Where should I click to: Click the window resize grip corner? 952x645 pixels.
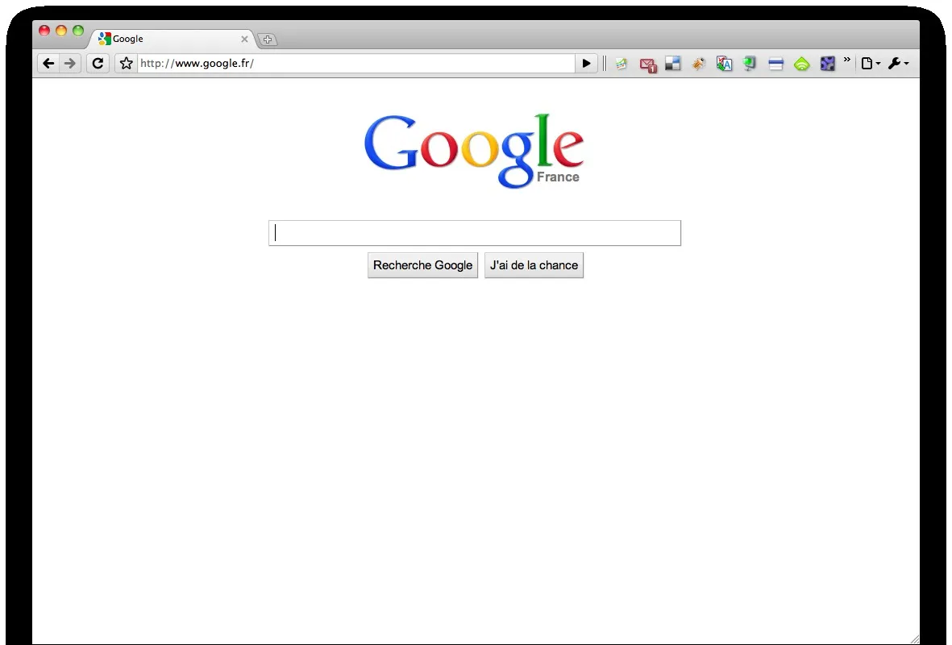tap(914, 639)
